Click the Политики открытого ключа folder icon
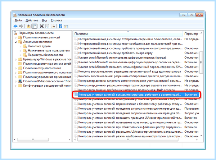Screen dimensions: 216x160 (20, 68)
